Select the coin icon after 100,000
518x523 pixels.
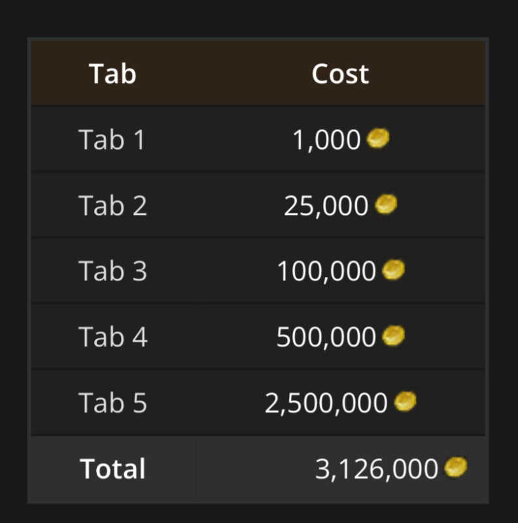[393, 269]
